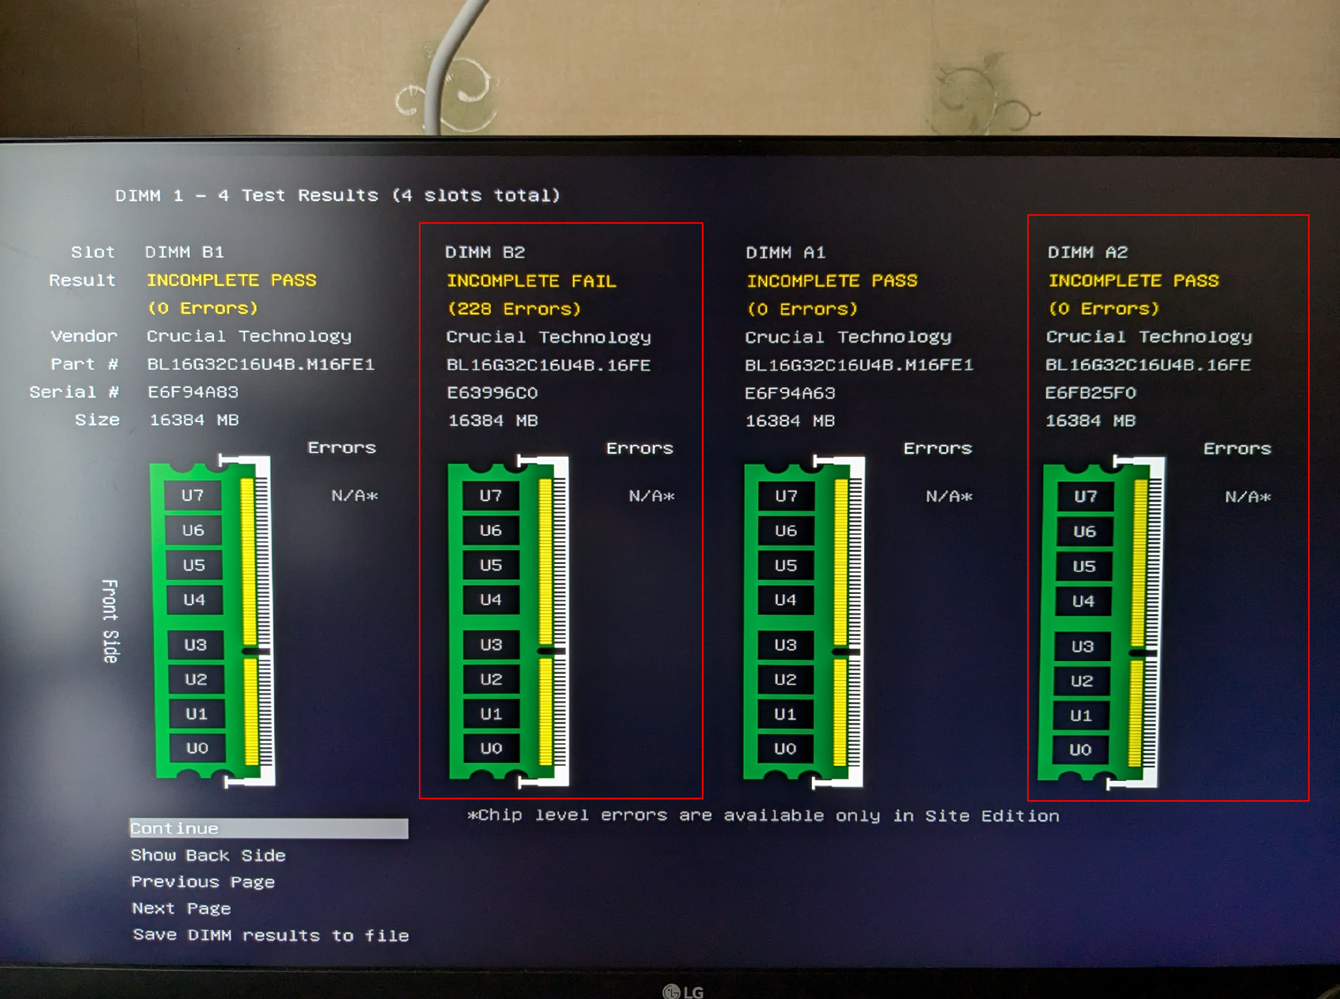1340x999 pixels.
Task: Click the INCOMPLETE FAIL result for DIMM B2
Action: point(532,281)
